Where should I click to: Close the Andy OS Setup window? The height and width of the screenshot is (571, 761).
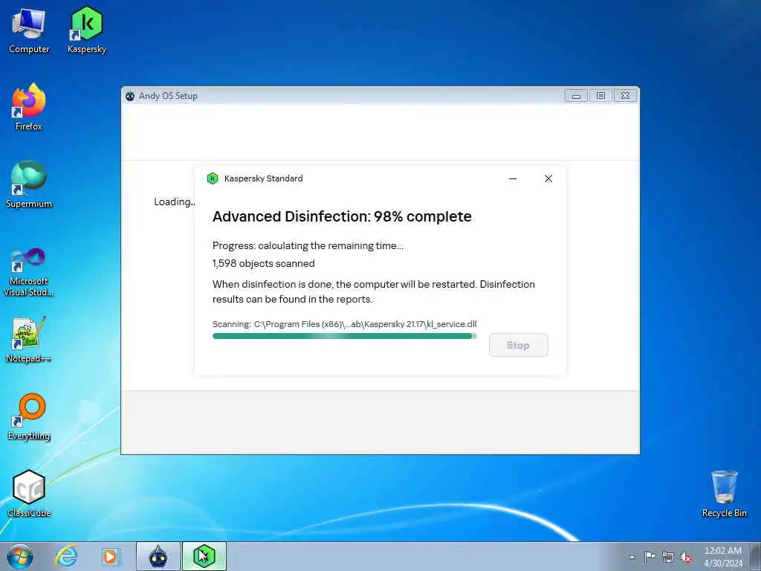point(625,96)
